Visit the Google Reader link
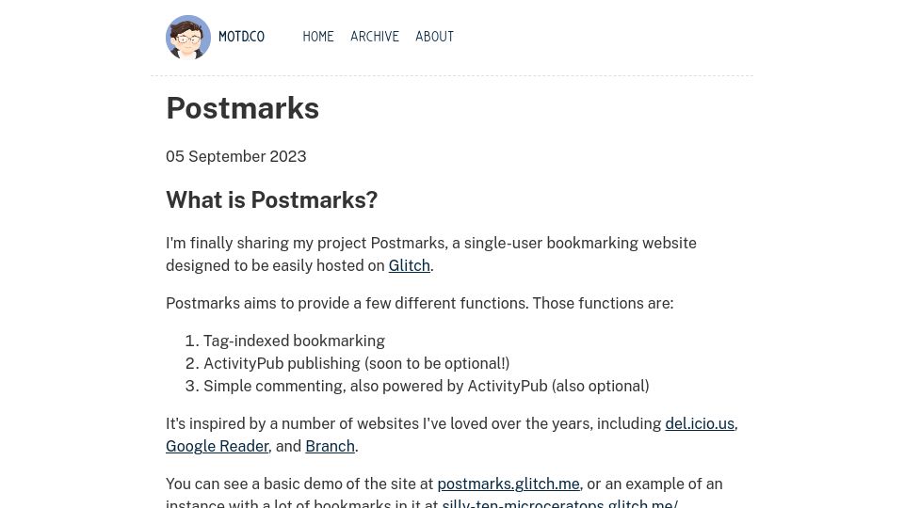Screen dimensions: 904x508 pos(218,446)
